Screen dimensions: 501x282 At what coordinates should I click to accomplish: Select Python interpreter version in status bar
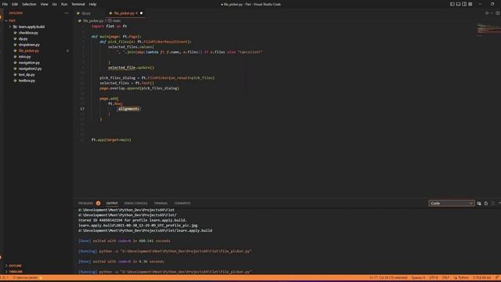482,278
